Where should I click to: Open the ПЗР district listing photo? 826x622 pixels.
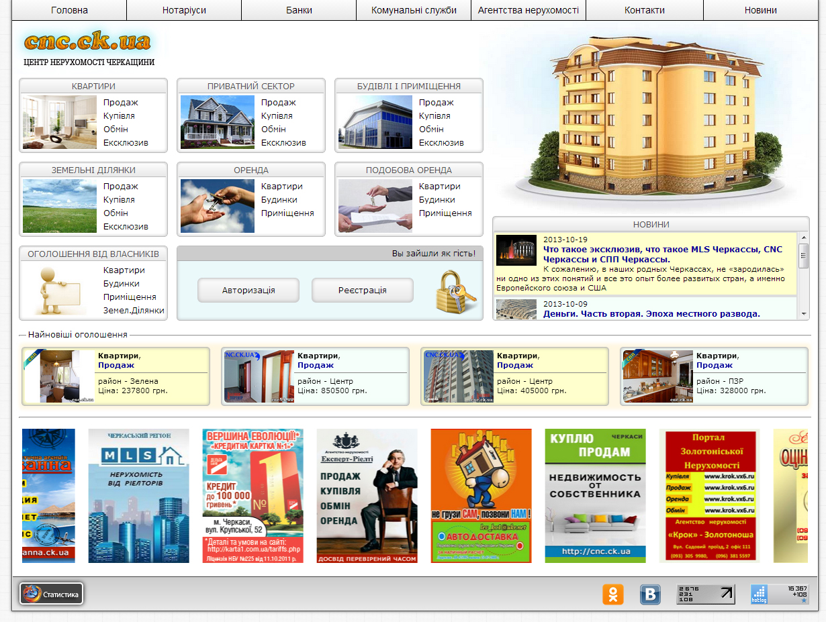click(658, 376)
